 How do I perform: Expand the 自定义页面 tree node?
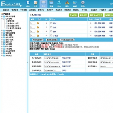pos(2,37)
